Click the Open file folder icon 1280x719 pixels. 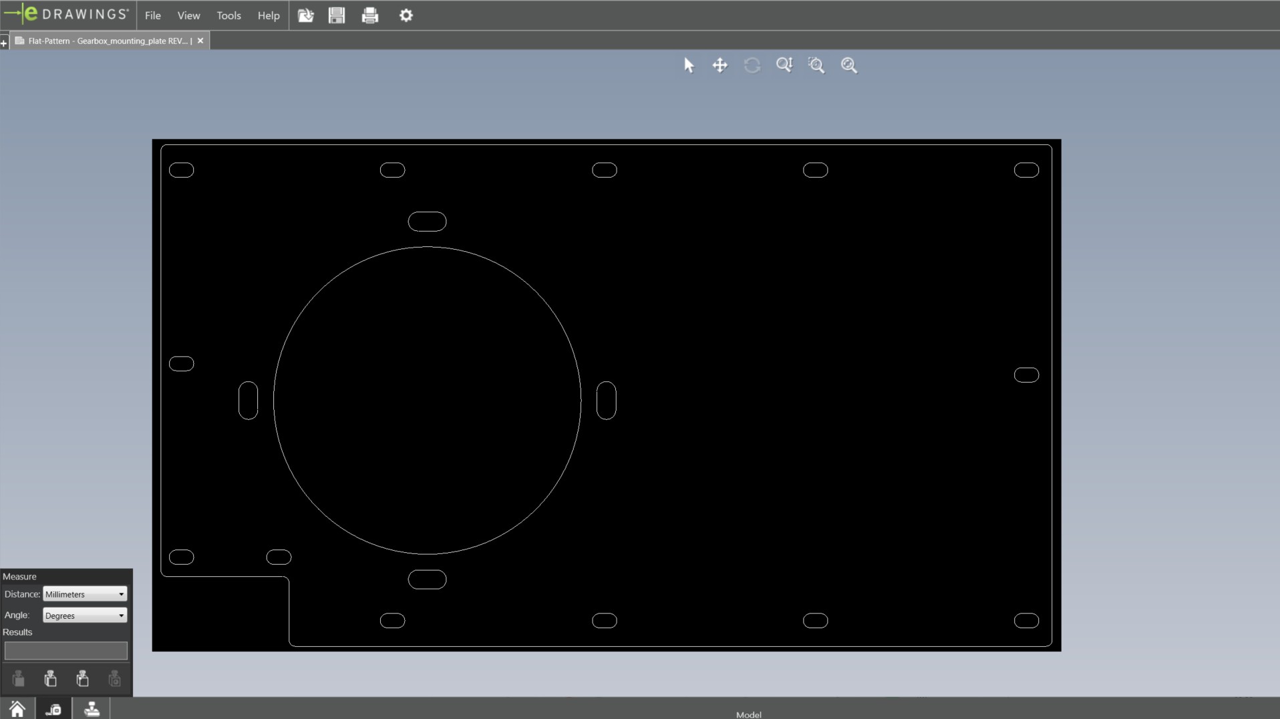pos(305,15)
